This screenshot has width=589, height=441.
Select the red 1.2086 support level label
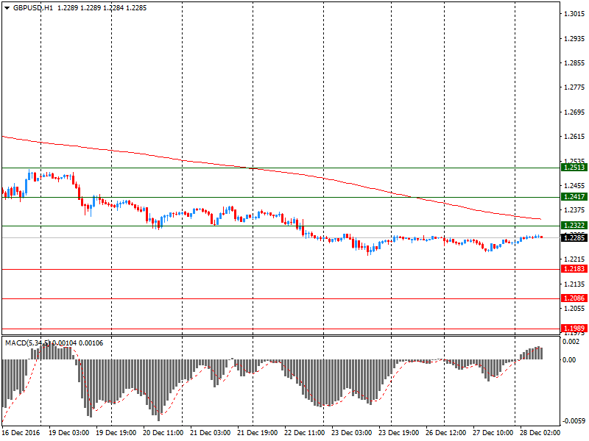click(x=574, y=298)
